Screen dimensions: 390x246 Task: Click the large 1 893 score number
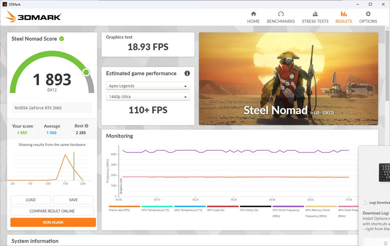(52, 79)
